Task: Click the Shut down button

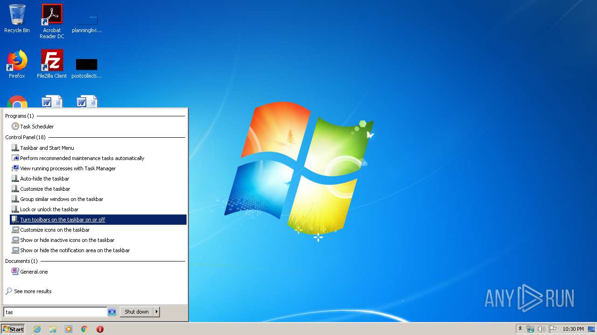Action: click(x=137, y=312)
